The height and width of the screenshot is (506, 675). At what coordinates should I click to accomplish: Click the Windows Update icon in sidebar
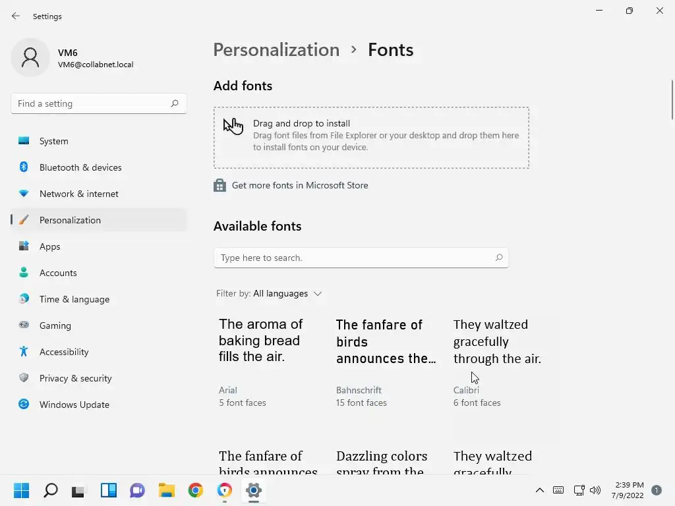click(x=24, y=405)
